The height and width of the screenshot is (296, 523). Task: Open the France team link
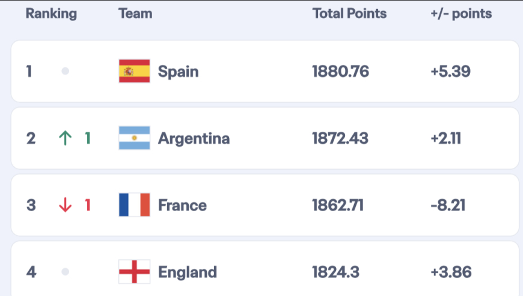182,205
